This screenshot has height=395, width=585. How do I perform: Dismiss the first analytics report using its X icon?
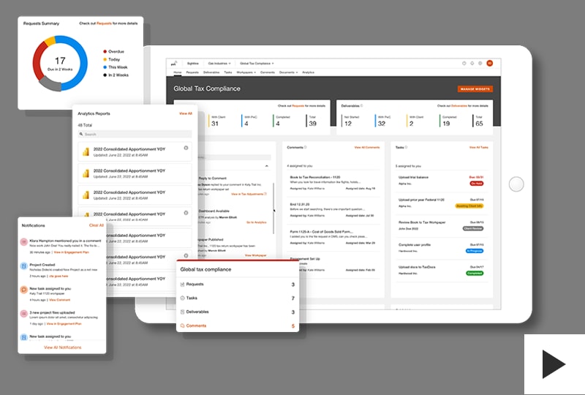[x=186, y=148]
